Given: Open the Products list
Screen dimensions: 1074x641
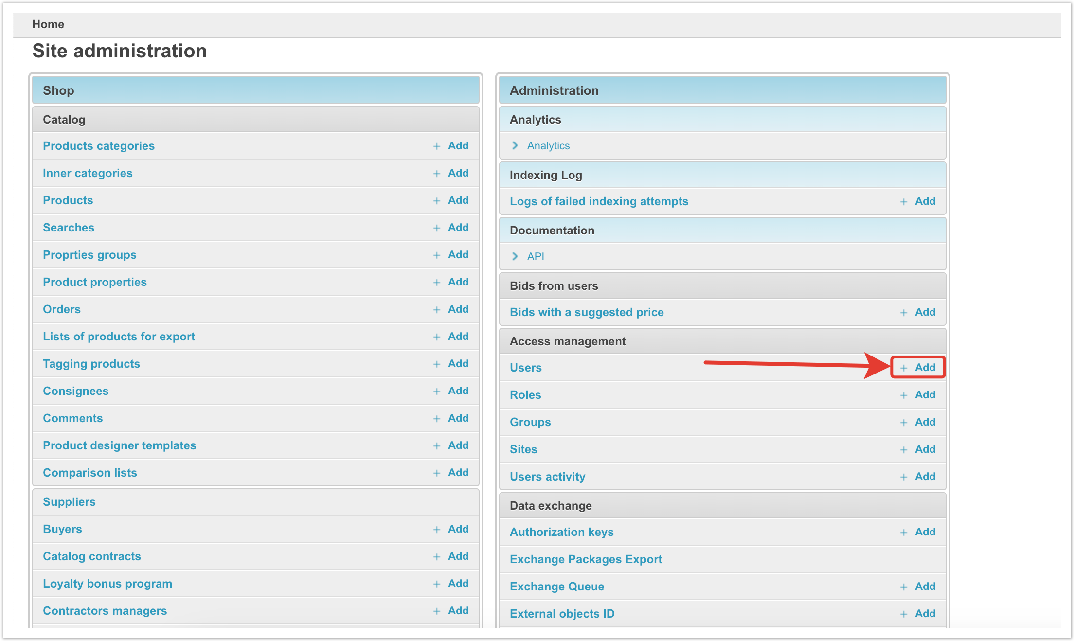Looking at the screenshot, I should pos(68,200).
